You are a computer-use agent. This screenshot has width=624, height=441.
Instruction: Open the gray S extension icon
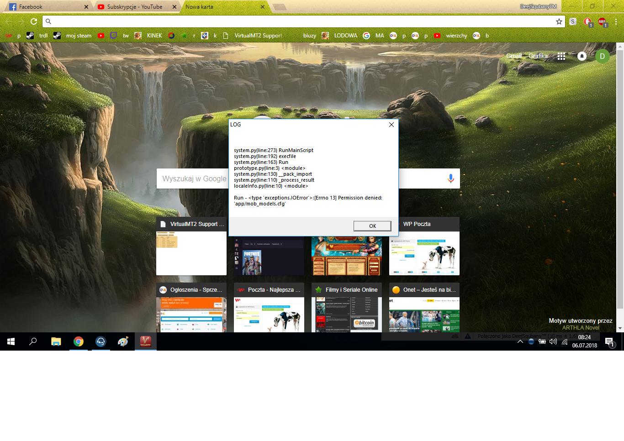(x=573, y=21)
